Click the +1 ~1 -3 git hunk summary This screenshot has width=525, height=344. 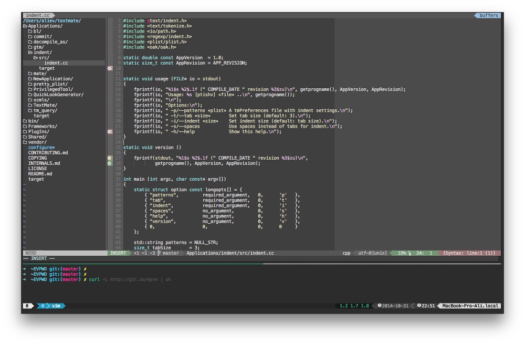tap(145, 253)
